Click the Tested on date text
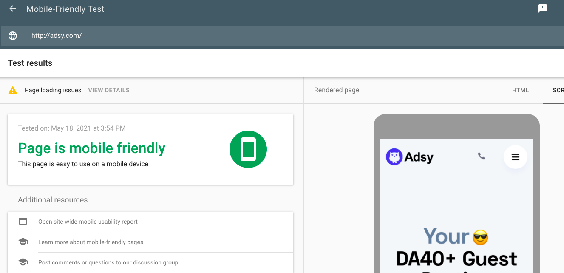This screenshot has height=273, width=564. point(71,128)
